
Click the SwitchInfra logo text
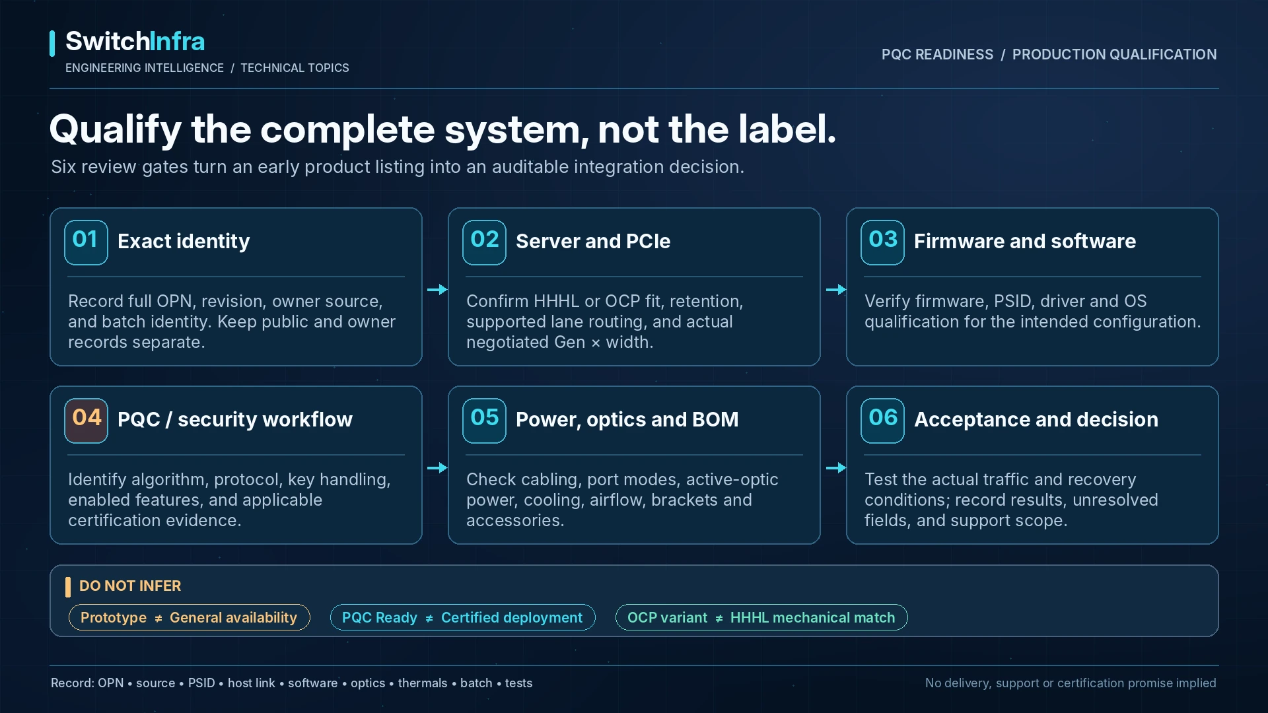click(x=135, y=42)
